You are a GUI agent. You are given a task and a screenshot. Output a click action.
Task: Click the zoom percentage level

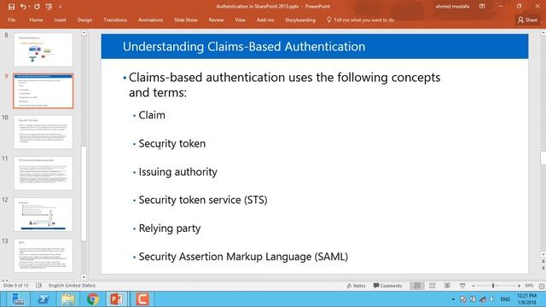point(529,286)
